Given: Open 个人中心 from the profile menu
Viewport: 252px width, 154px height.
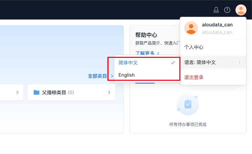Looking at the screenshot, I should pos(194,47).
